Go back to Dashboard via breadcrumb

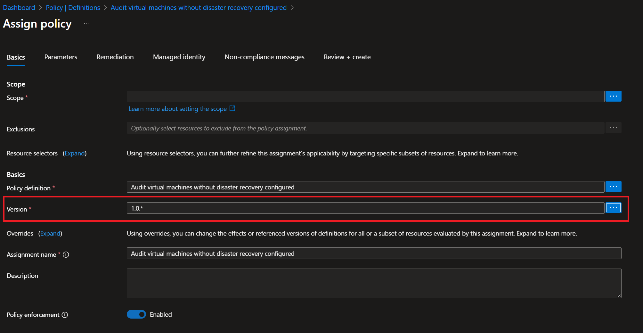[x=19, y=7]
